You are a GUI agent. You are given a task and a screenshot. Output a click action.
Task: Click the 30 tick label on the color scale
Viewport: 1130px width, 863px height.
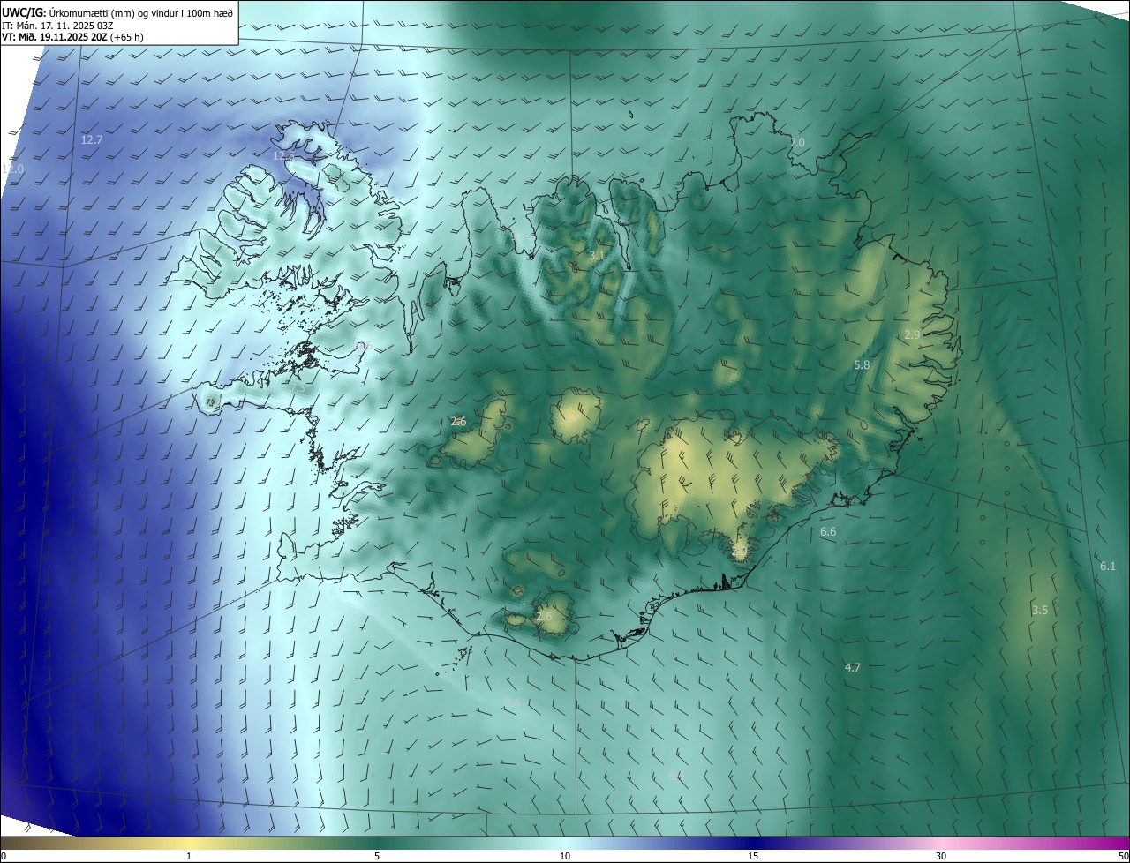tap(941, 856)
